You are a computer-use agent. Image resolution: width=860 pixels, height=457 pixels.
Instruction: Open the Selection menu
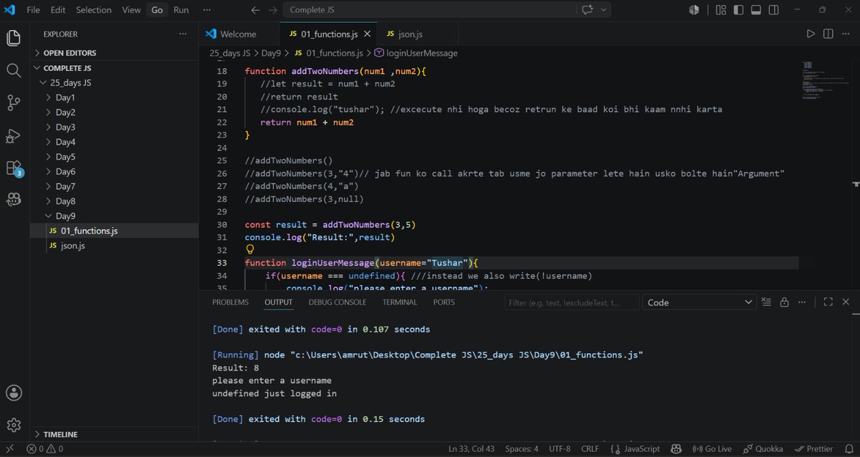[94, 10]
